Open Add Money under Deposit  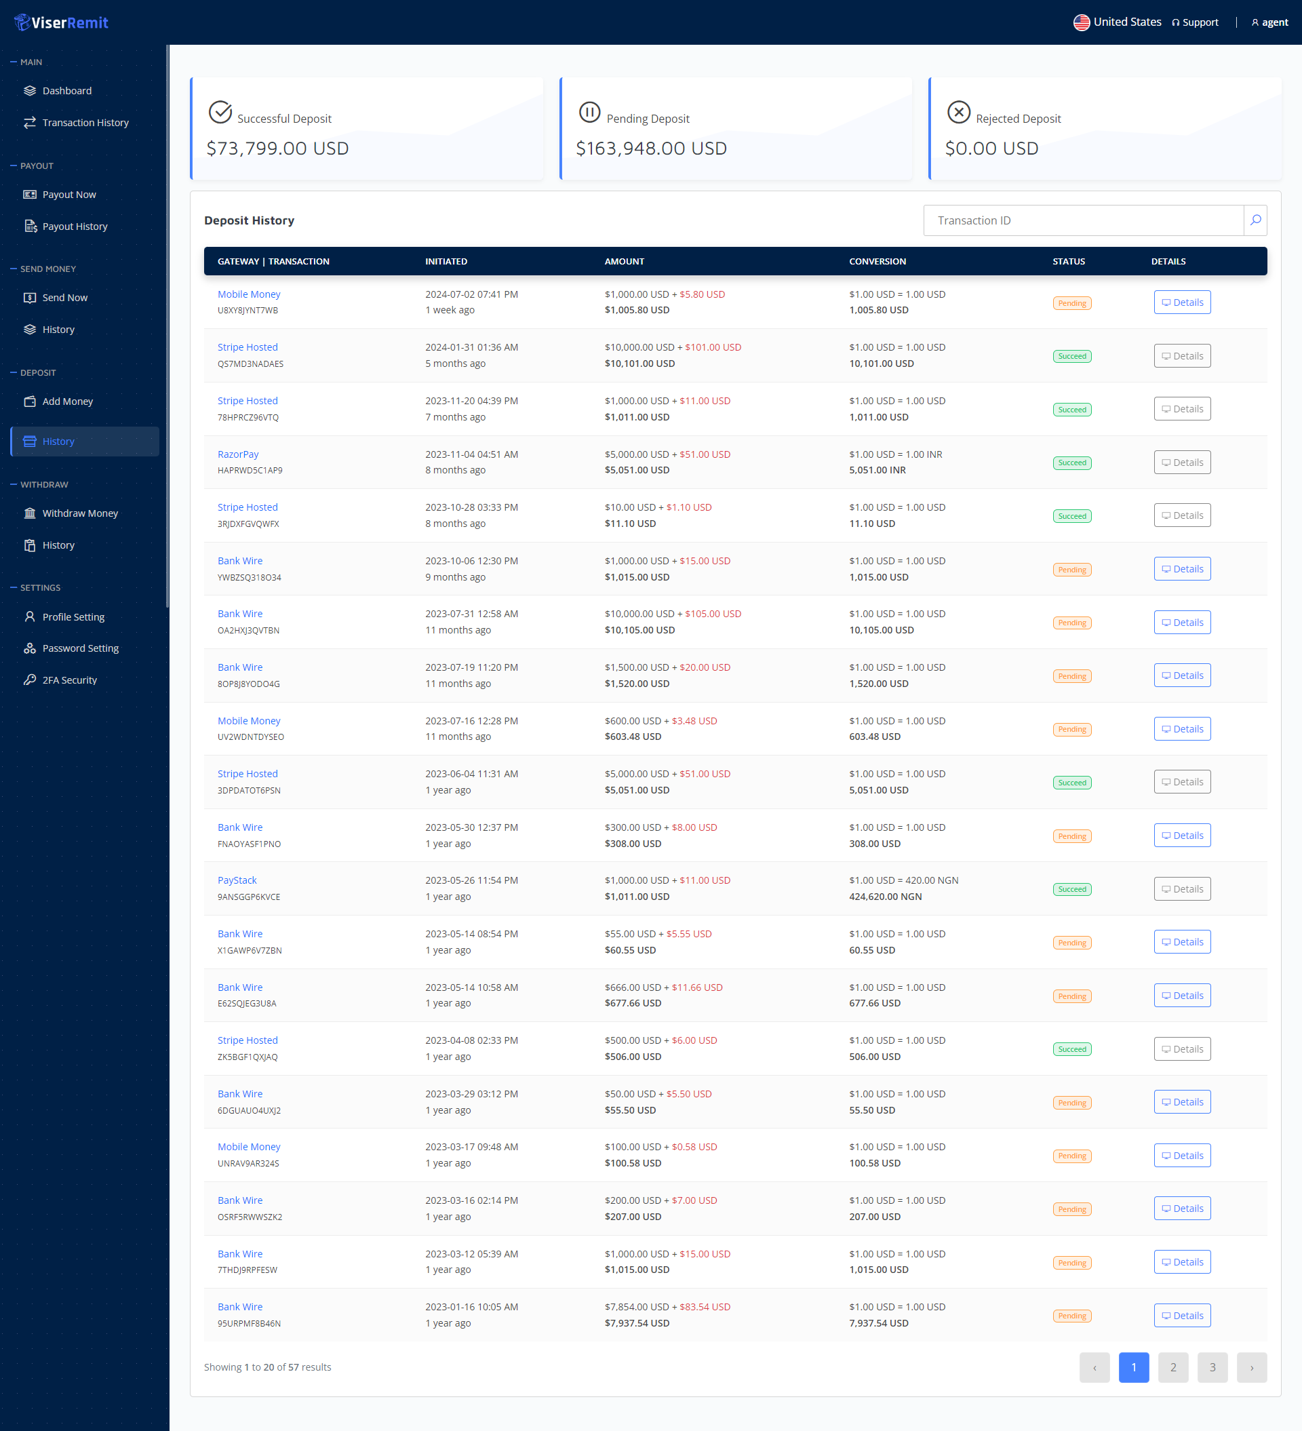coord(67,401)
